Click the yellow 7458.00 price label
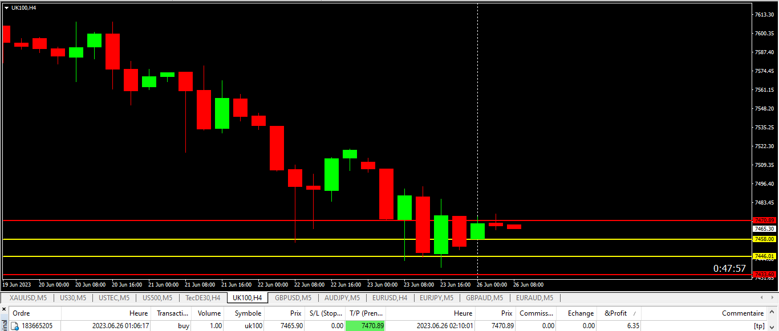779x331 pixels. click(764, 239)
